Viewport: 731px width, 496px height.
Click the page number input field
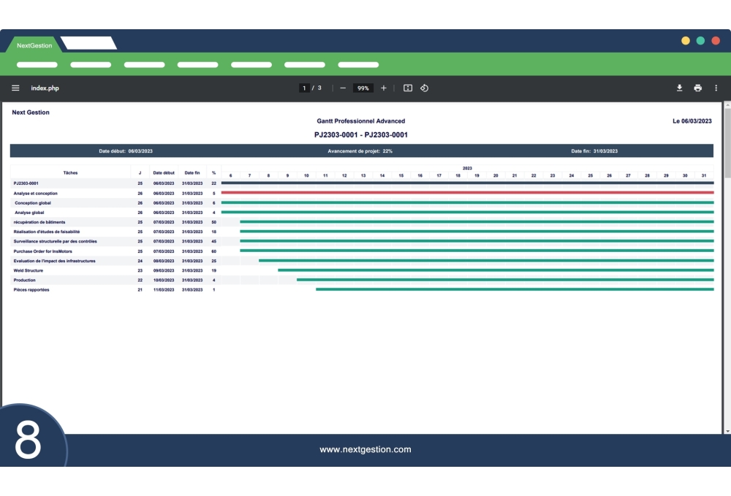click(x=304, y=88)
